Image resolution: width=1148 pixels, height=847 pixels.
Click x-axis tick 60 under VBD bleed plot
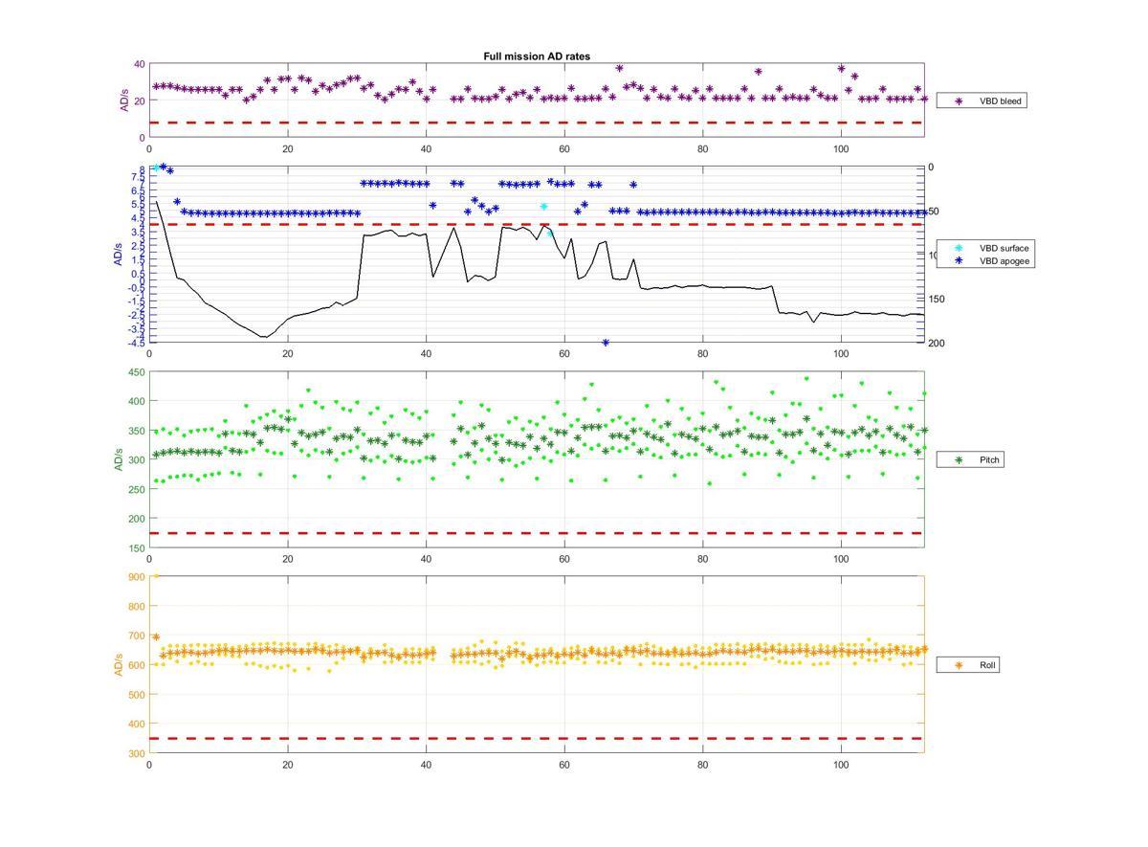[x=564, y=148]
